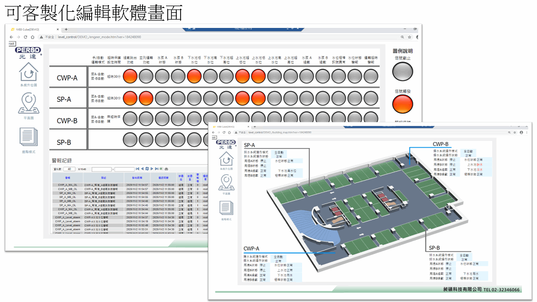The height and width of the screenshot is (302, 537).
Task: Click the printer icon in alarm record toolbar
Action: click(x=166, y=168)
